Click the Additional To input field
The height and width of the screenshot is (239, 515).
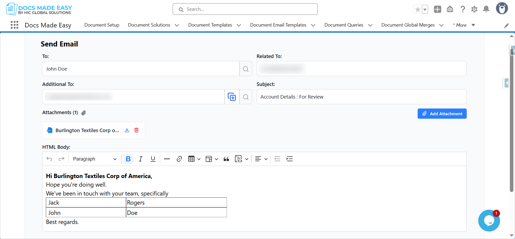(x=133, y=97)
